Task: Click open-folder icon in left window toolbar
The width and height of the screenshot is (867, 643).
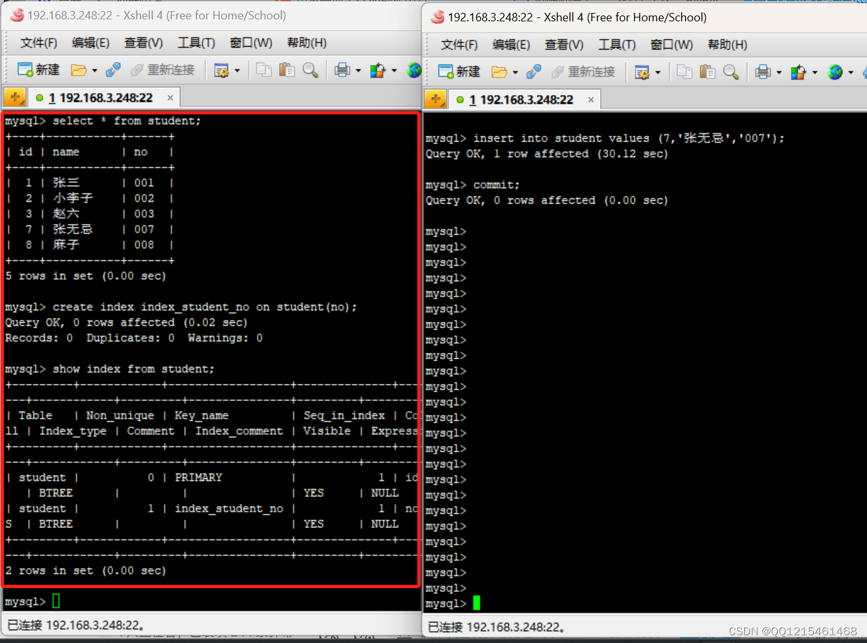Action: tap(79, 70)
